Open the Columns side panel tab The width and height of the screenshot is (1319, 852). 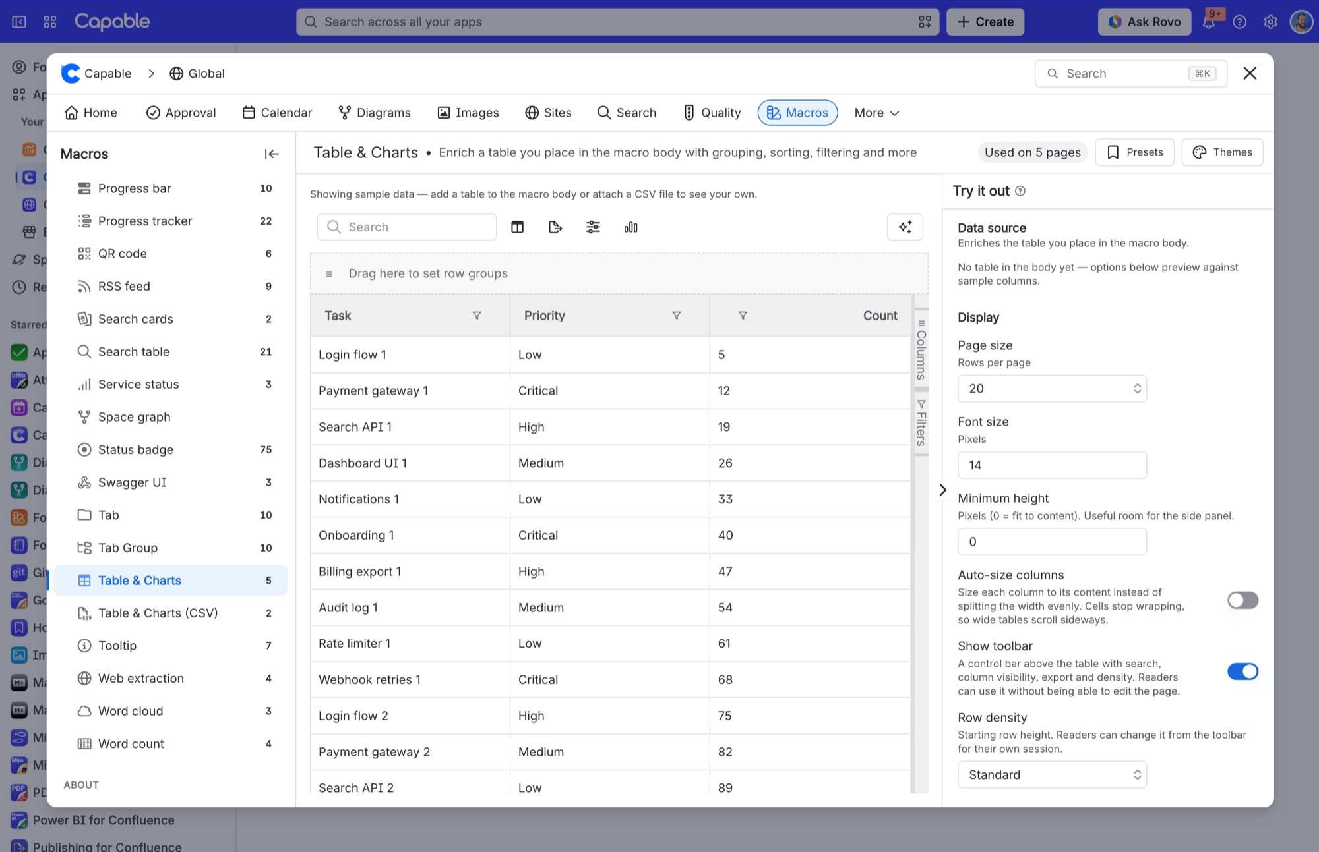921,349
